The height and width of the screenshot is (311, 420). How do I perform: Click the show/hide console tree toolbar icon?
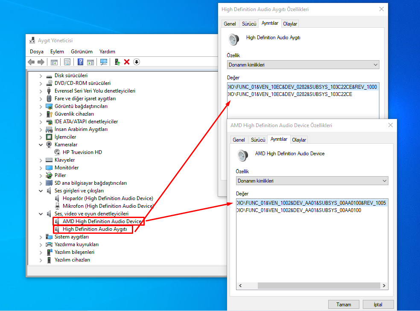coord(54,62)
